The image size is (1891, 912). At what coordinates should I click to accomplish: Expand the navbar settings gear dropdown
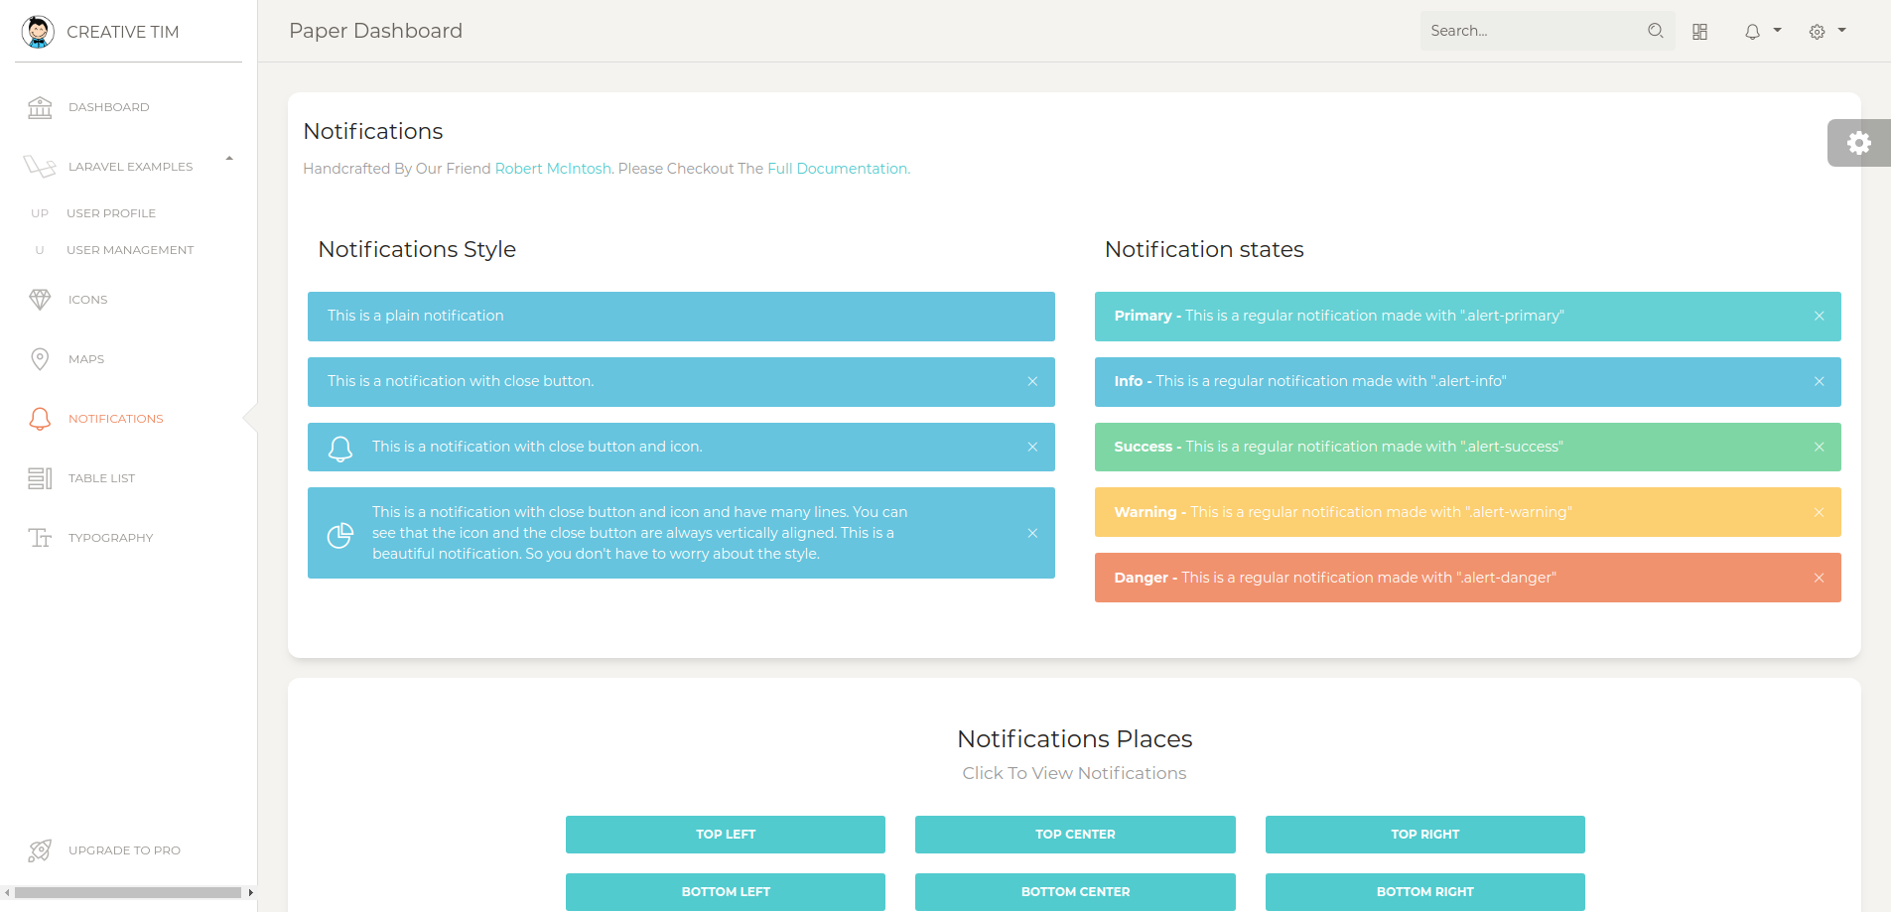[1826, 32]
